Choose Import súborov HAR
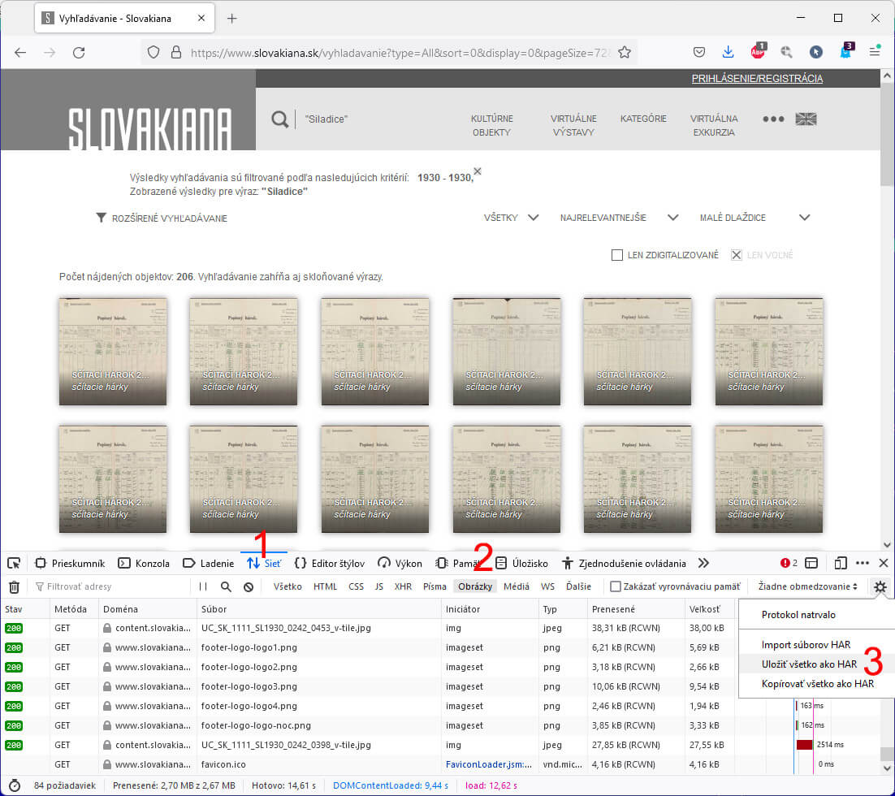 [806, 645]
